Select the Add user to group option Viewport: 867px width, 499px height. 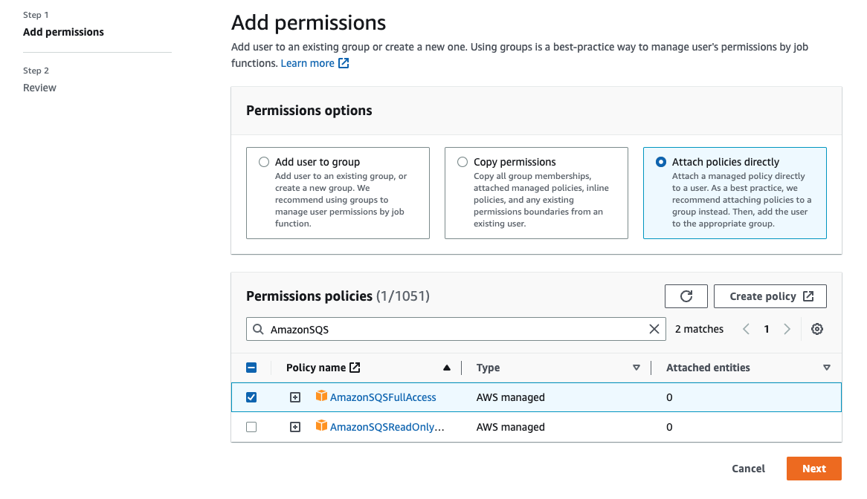[264, 161]
